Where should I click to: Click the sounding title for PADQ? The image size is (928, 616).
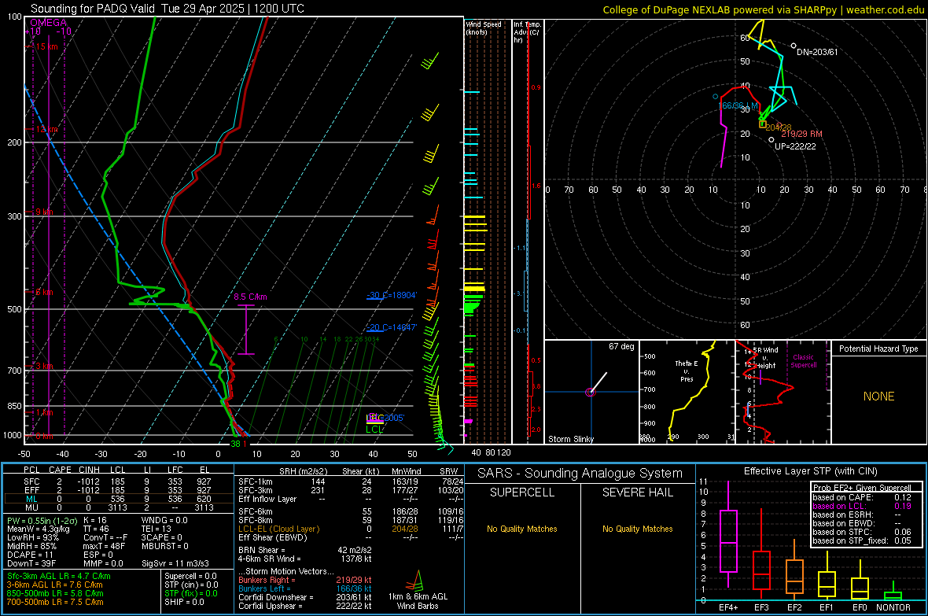tap(167, 9)
